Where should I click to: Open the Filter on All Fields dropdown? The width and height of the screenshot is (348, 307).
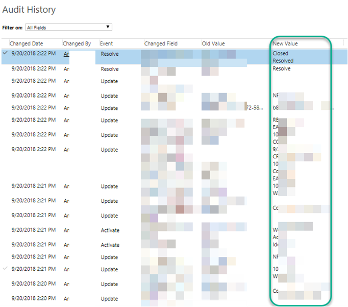click(x=68, y=27)
